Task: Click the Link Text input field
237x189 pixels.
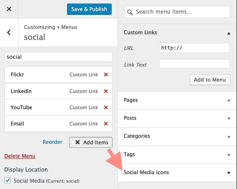Action: (194, 63)
